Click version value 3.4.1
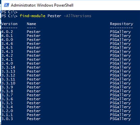Screen dimensions: 140x125 point(7,59)
